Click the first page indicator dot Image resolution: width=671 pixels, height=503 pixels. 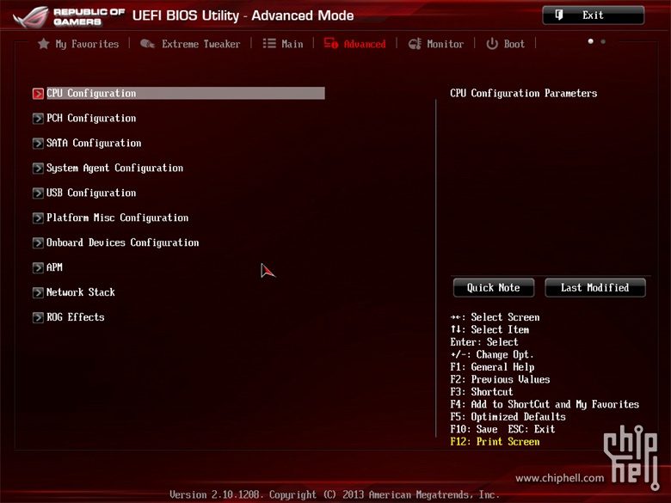point(590,41)
